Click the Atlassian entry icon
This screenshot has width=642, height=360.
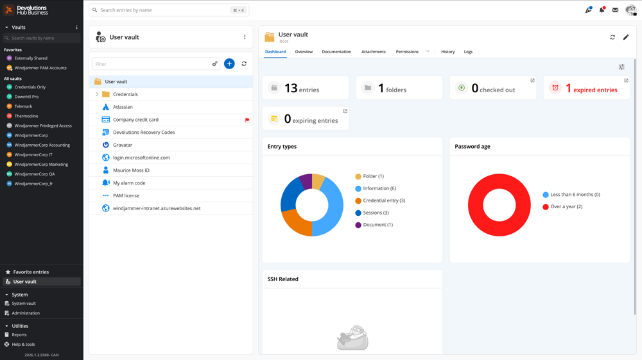point(106,107)
